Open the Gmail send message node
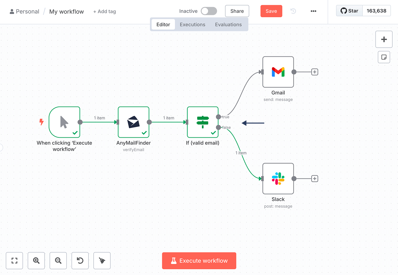Image resolution: width=398 pixels, height=275 pixels. pyautogui.click(x=278, y=72)
